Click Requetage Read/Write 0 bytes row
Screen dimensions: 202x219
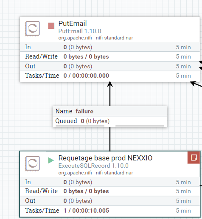pyautogui.click(x=110, y=191)
